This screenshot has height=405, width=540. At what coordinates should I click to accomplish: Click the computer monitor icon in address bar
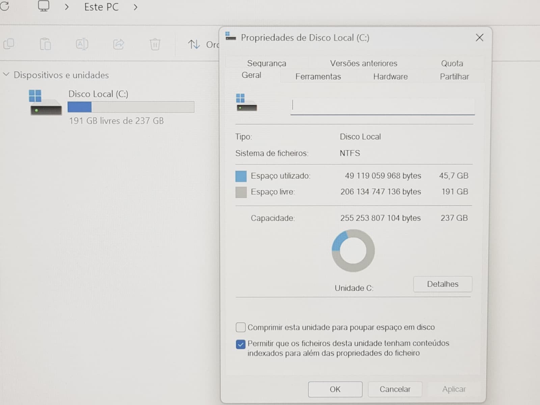coord(44,6)
